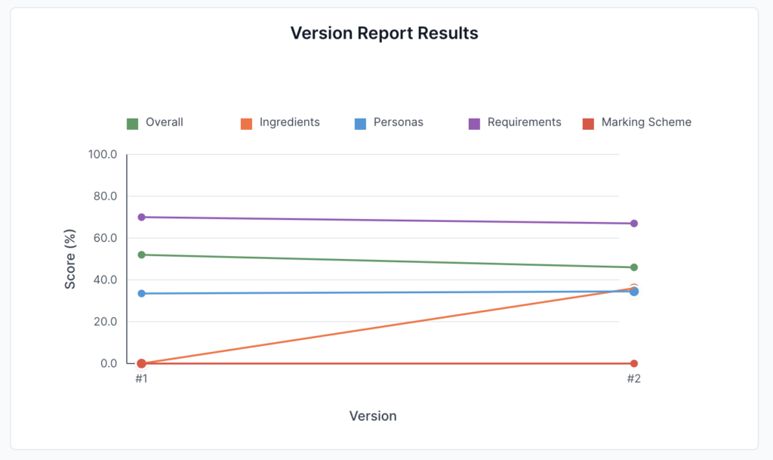The height and width of the screenshot is (460, 773).
Task: Click Marking Scheme data point at version #2
Action: tap(634, 363)
